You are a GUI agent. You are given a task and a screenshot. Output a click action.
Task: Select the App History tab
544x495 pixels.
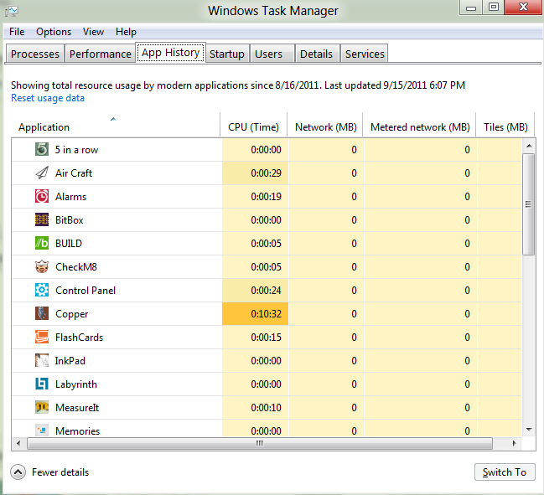click(170, 52)
